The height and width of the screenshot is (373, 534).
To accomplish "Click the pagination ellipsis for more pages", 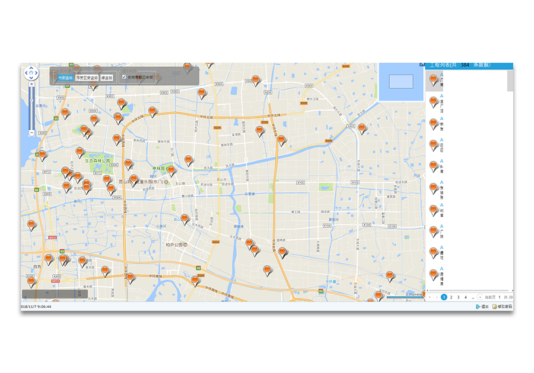I will 472,297.
